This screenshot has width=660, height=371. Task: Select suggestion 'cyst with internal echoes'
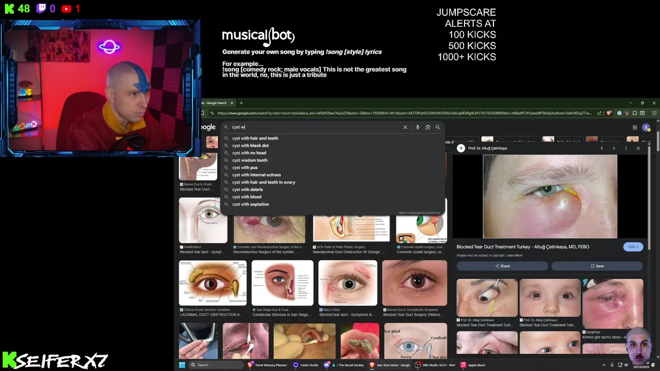333,175
